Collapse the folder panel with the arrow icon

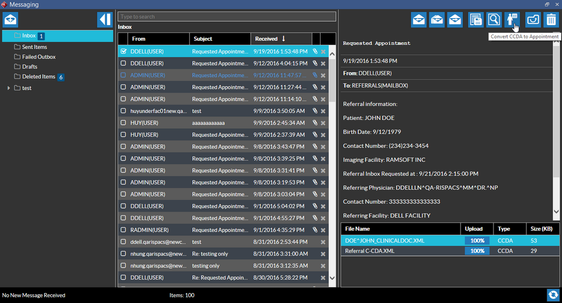coord(104,20)
